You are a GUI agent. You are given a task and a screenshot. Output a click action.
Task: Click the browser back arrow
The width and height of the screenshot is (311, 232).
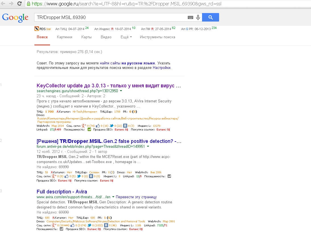tap(3, 4)
